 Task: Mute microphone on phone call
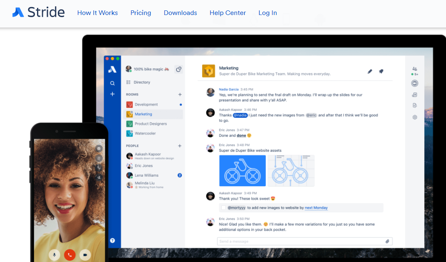tap(55, 255)
